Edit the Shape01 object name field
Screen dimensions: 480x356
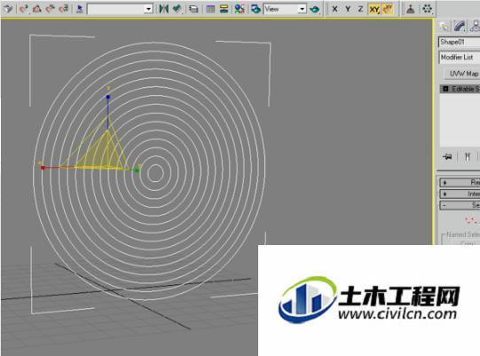pos(460,42)
